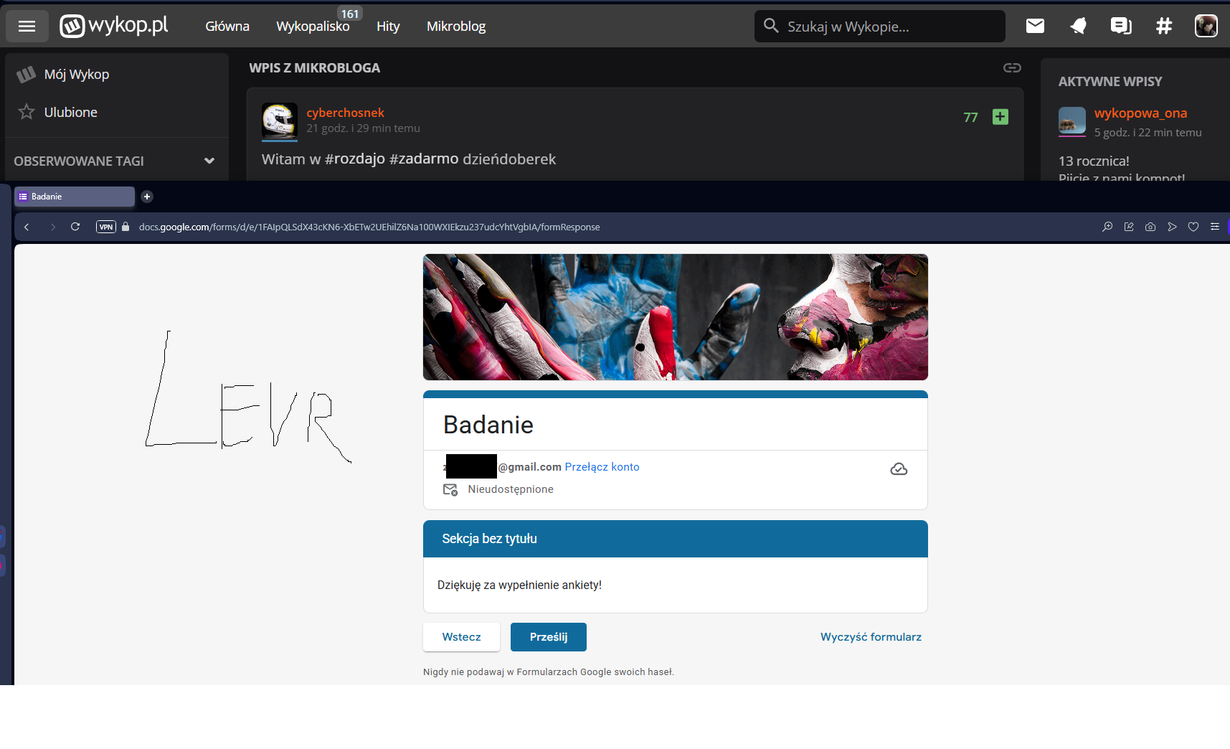Screen dimensions: 1230x749
Task: Expand the Obserwowane Tagi section
Action: coord(209,161)
